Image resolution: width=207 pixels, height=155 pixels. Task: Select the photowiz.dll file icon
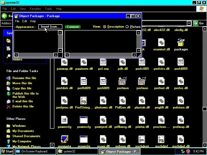(103, 100)
